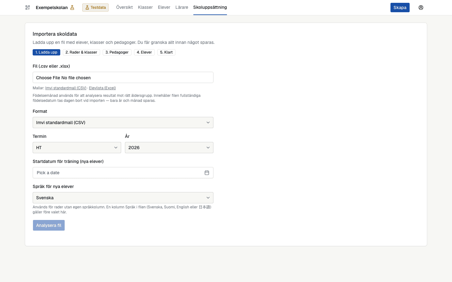Image resolution: width=452 pixels, height=282 pixels.
Task: Switch to the Elever tab
Action: [x=164, y=7]
